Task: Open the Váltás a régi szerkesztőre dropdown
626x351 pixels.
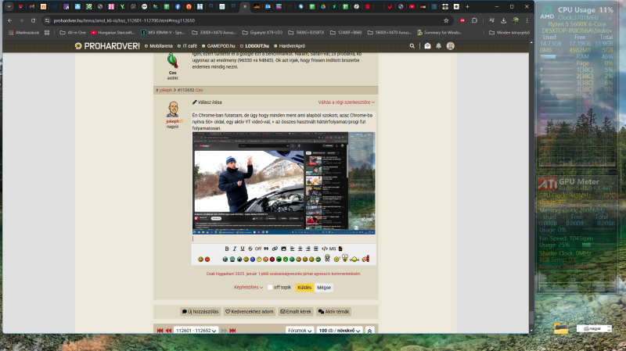Action: pyautogui.click(x=346, y=102)
